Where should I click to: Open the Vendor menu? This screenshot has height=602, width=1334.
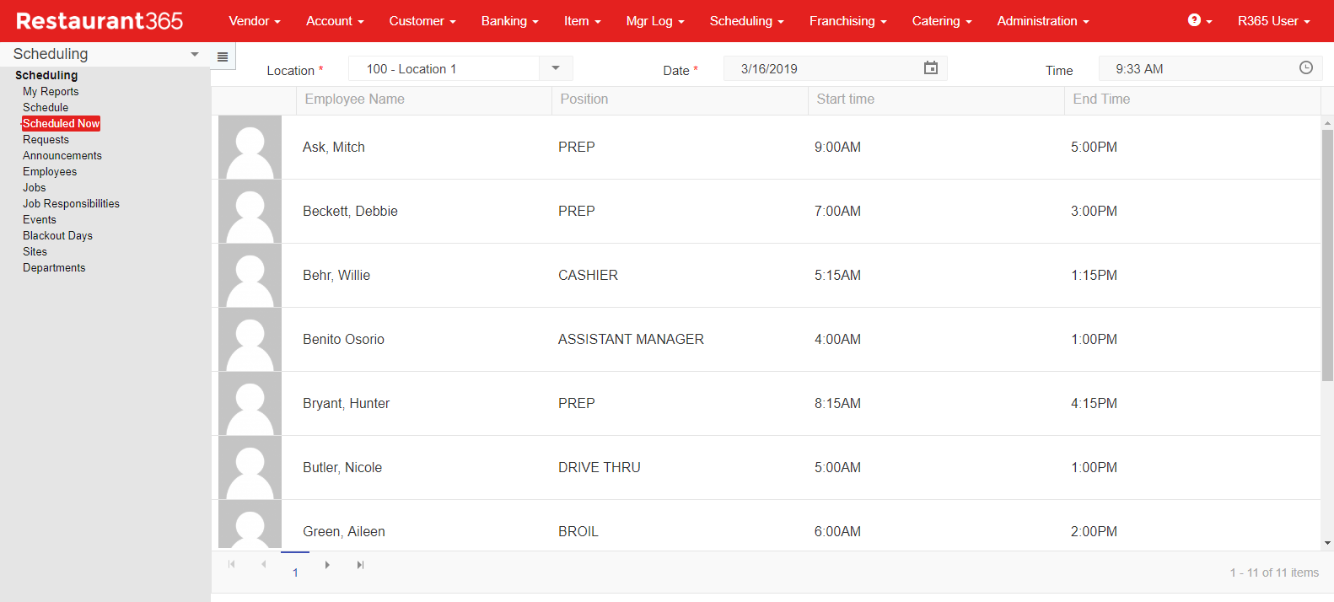255,21
